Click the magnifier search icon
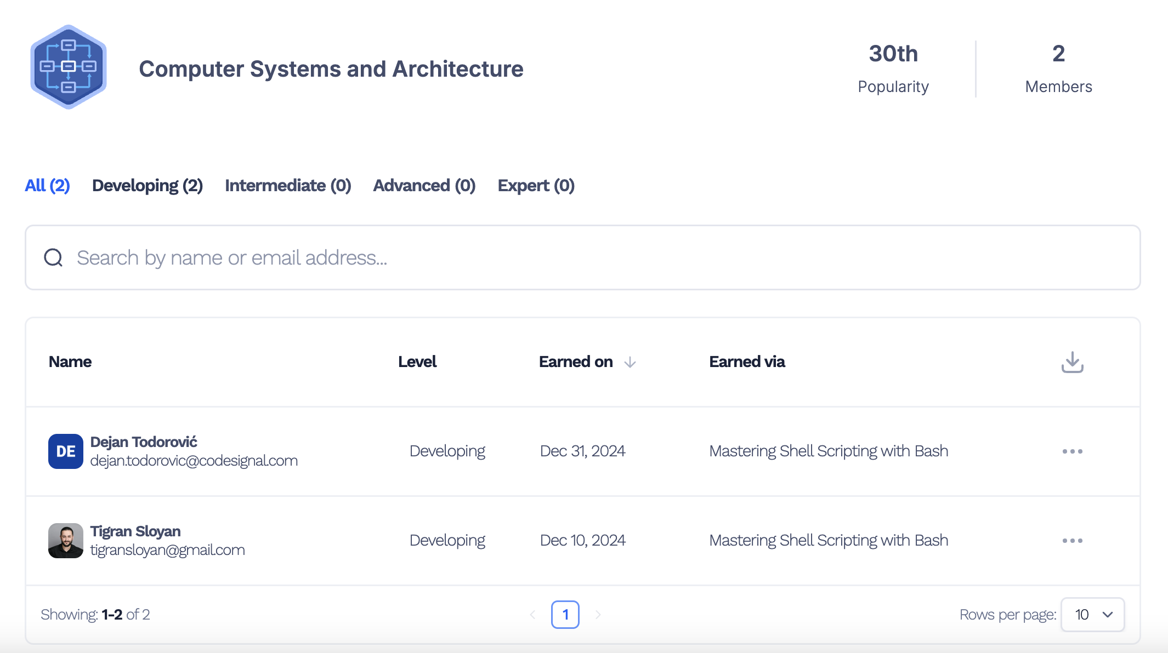Screen dimensions: 1168x653 53,257
